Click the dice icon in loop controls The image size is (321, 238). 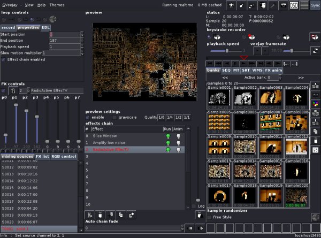[53, 19]
